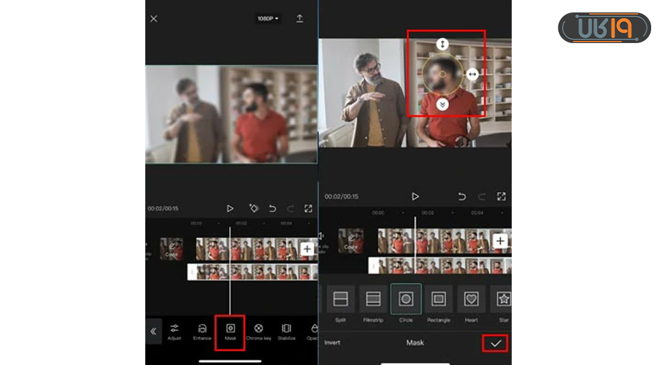Select overlay clip in left timeline
The width and height of the screenshot is (657, 365).
(253, 272)
